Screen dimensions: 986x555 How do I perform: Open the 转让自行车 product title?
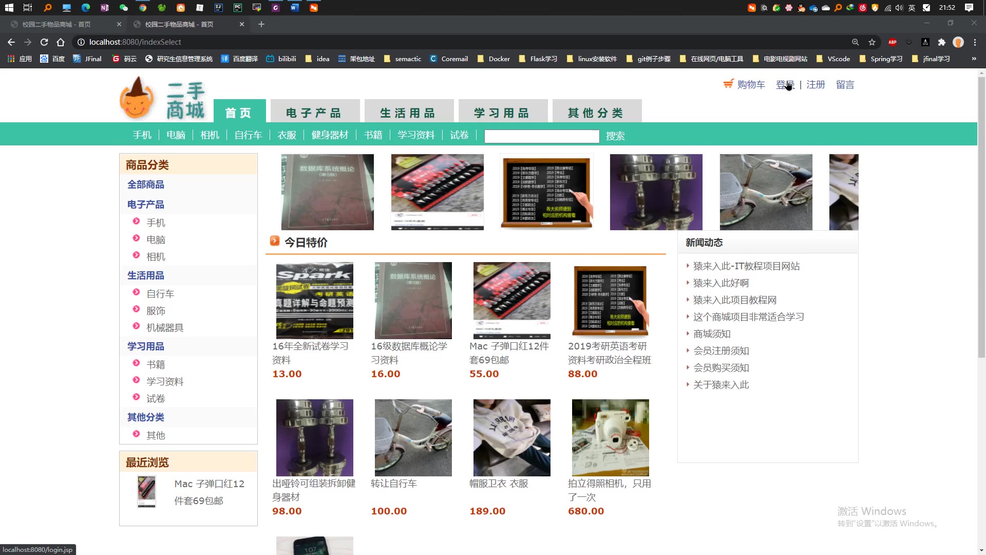tap(394, 483)
